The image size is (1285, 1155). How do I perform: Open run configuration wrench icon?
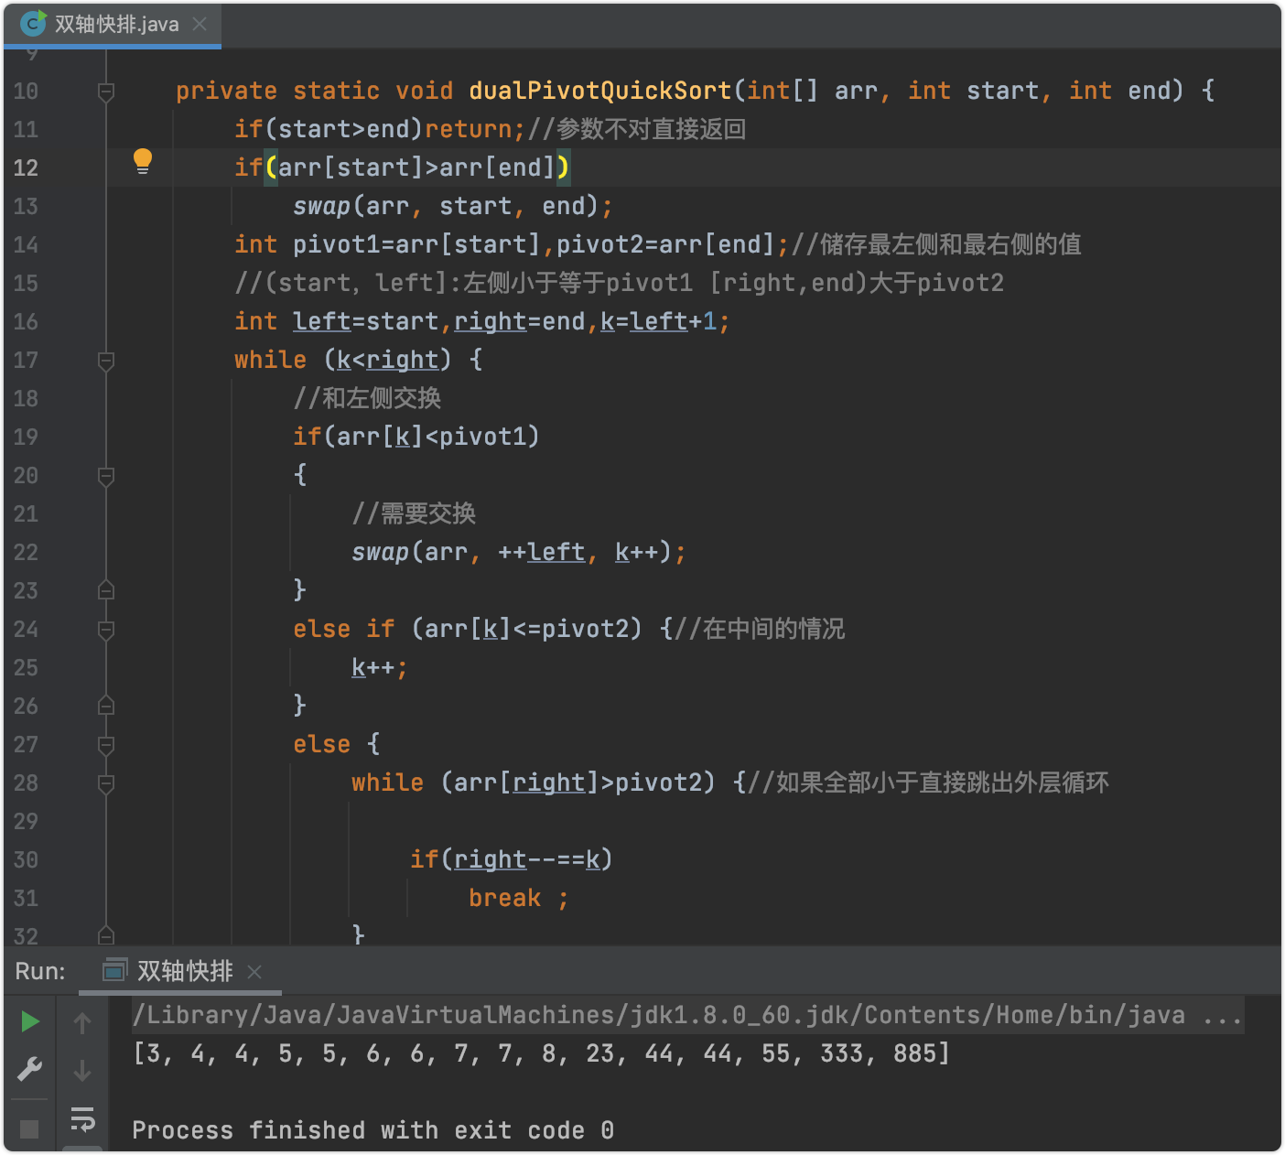29,1069
